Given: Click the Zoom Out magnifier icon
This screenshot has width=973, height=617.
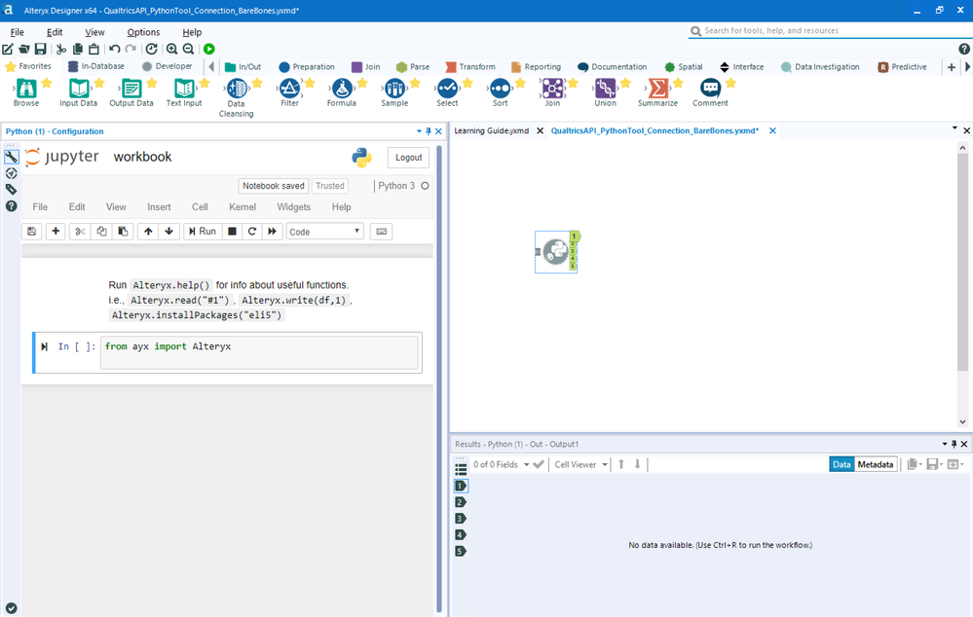Looking at the screenshot, I should pyautogui.click(x=188, y=49).
